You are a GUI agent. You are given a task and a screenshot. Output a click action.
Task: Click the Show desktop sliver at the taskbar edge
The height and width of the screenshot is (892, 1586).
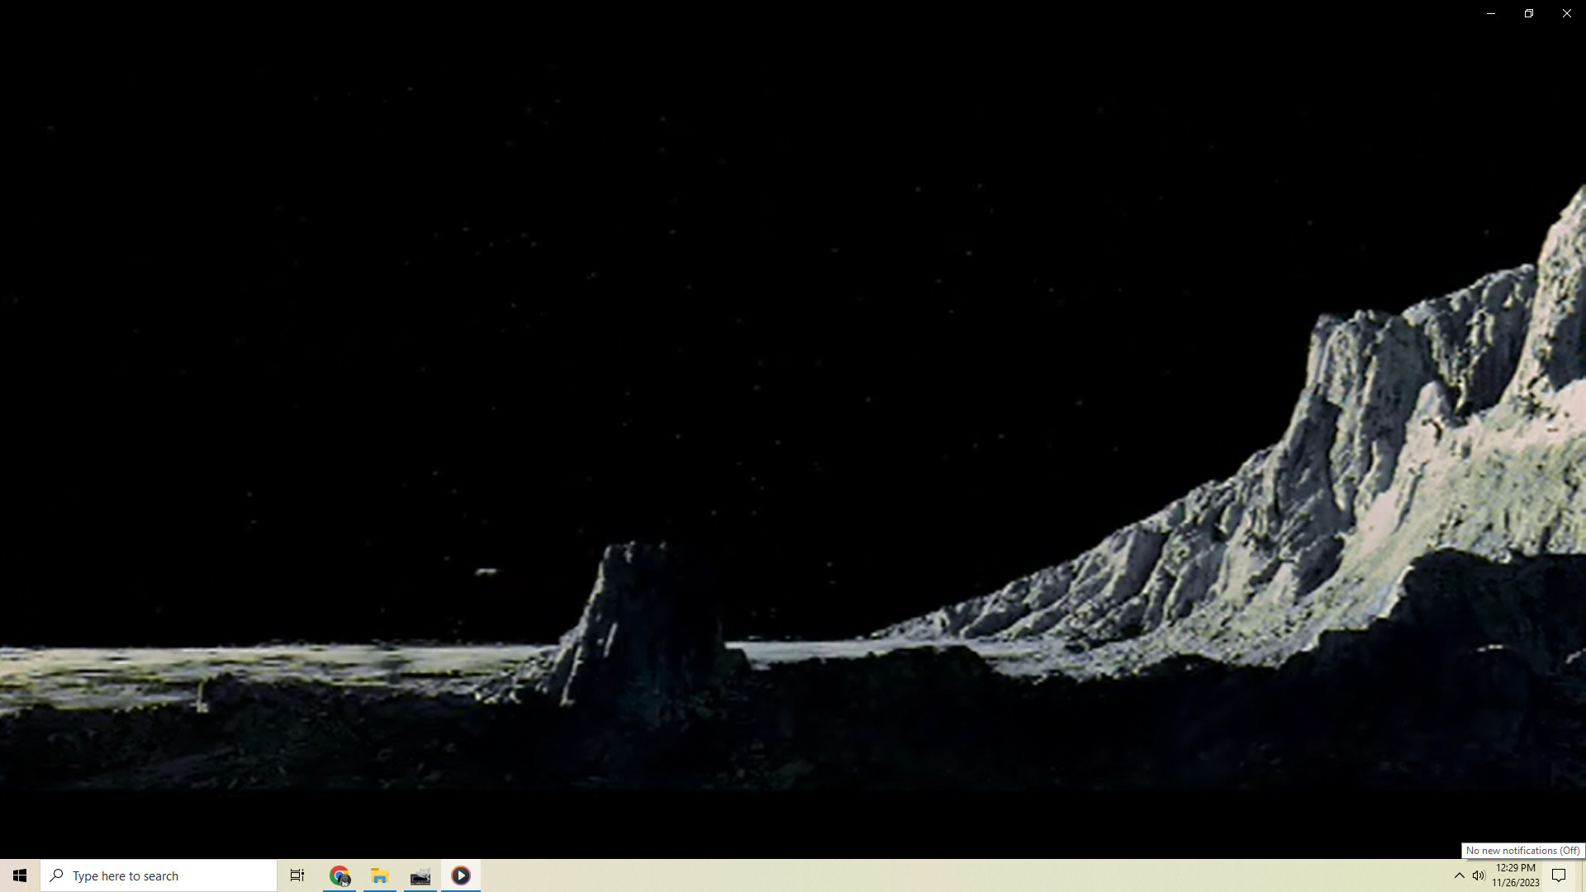click(1583, 875)
